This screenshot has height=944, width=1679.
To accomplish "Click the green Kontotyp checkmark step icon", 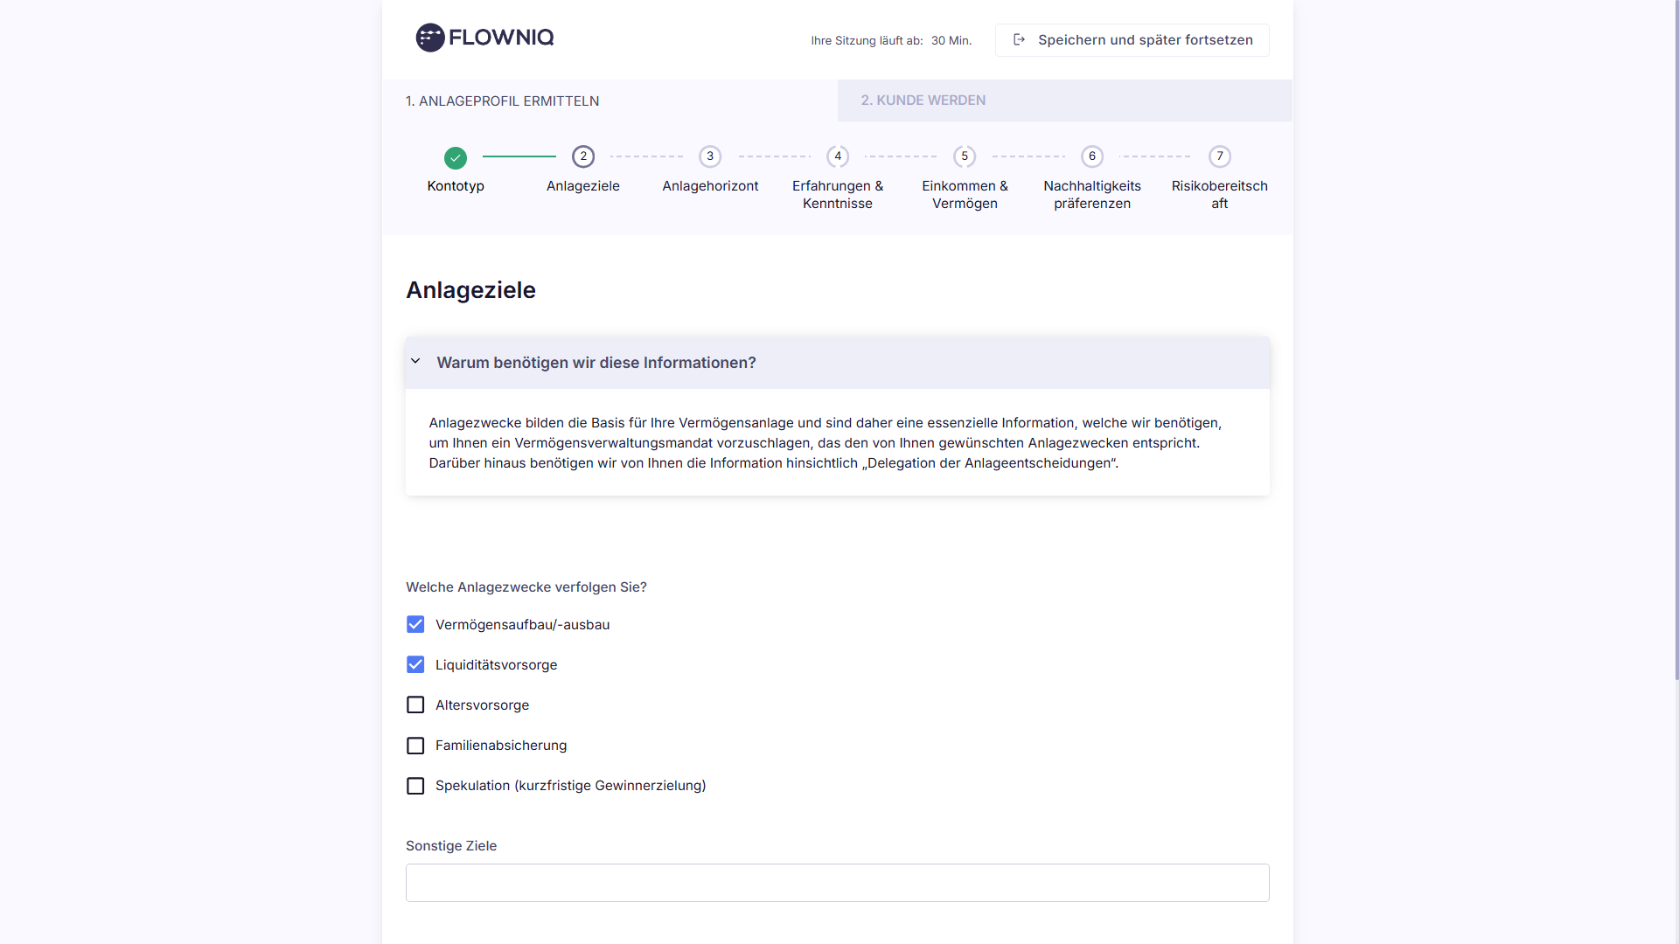I will point(456,158).
